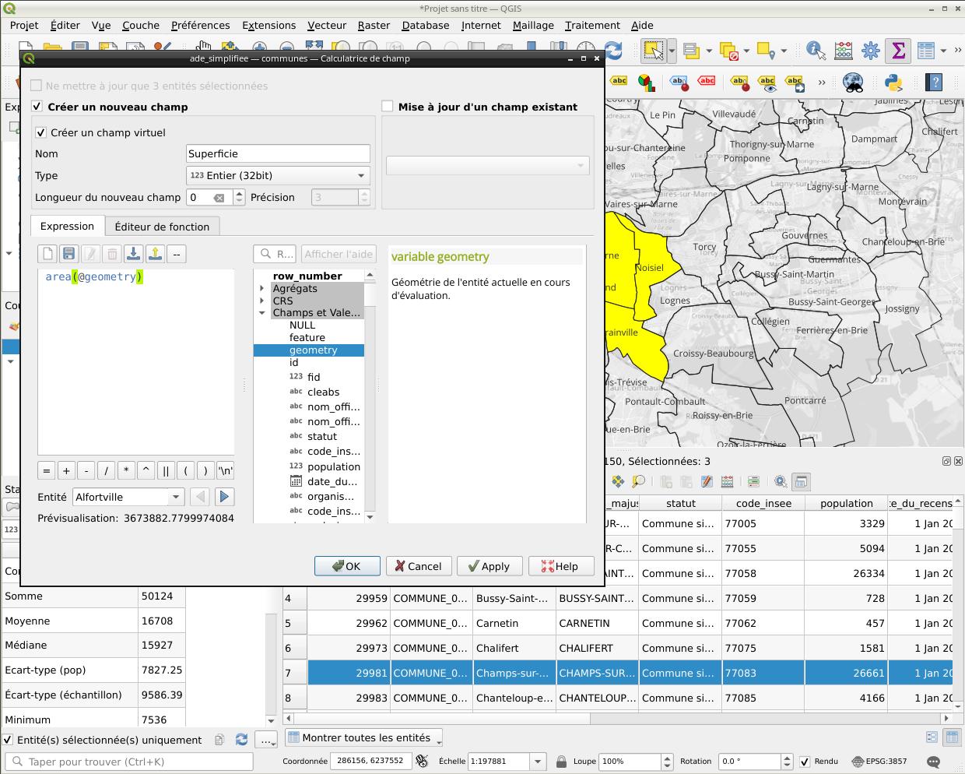
Task: Click the Python console icon
Action: click(893, 82)
